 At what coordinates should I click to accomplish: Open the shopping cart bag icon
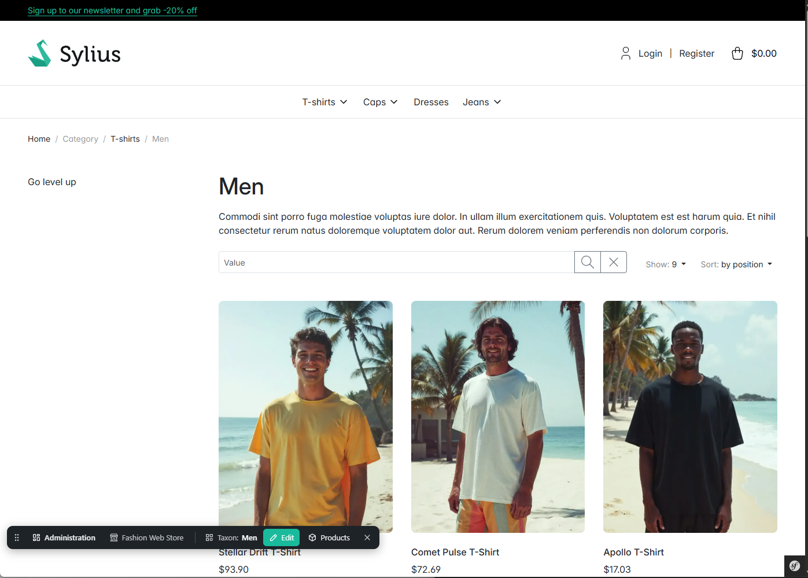coord(737,53)
